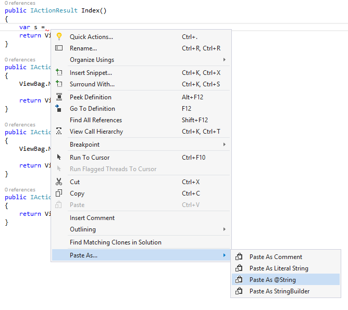This screenshot has height=310, width=348.
Task: Click the IActionResult type in Index method
Action: 54,10
